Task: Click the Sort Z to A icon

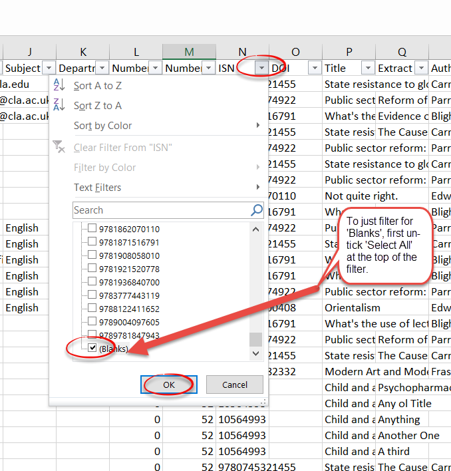Action: (x=59, y=105)
